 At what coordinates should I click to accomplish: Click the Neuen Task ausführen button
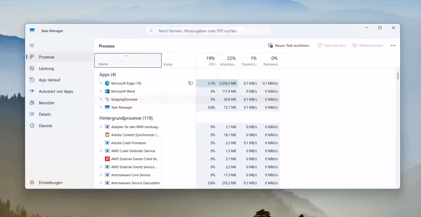point(289,45)
